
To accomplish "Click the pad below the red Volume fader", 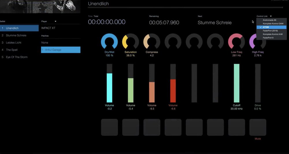I will click(x=173, y=127).
